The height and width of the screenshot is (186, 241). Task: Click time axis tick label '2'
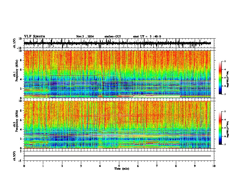pyautogui.click(x=62, y=166)
